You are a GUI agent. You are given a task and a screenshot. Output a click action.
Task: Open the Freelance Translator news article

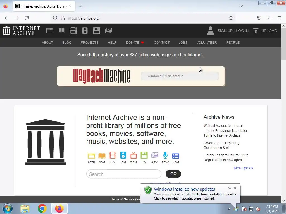pos(225,130)
